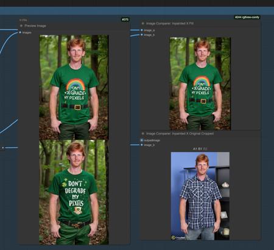Select the Preview Image node title
274x250 pixels.
pos(35,26)
